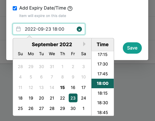155x121 pixels.
Task: Uncheck Add Expiry Date/Time checkbox
Action: coord(15,8)
